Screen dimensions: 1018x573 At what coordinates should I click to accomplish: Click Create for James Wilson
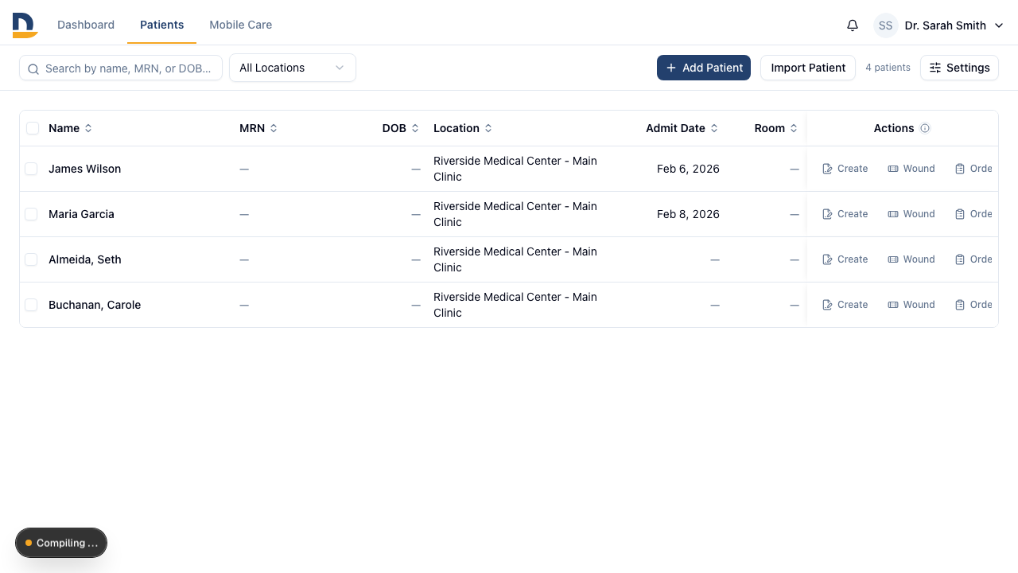pos(845,169)
